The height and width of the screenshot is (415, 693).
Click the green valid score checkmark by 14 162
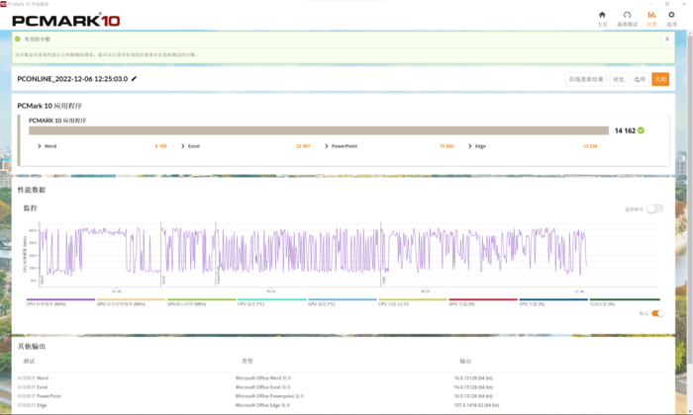tap(641, 130)
